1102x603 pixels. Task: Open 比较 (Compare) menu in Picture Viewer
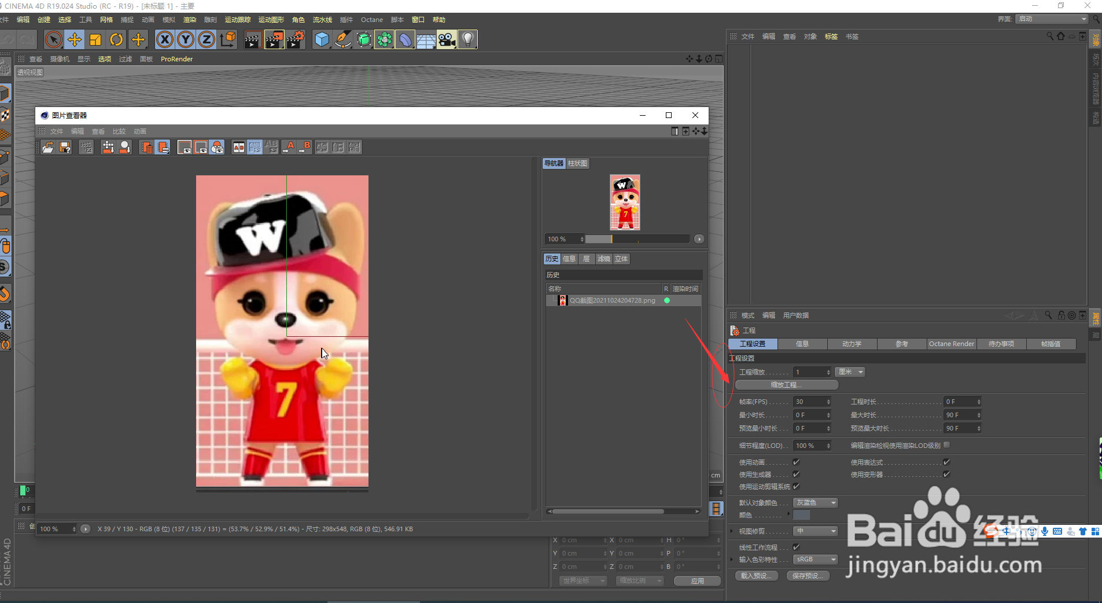click(119, 131)
